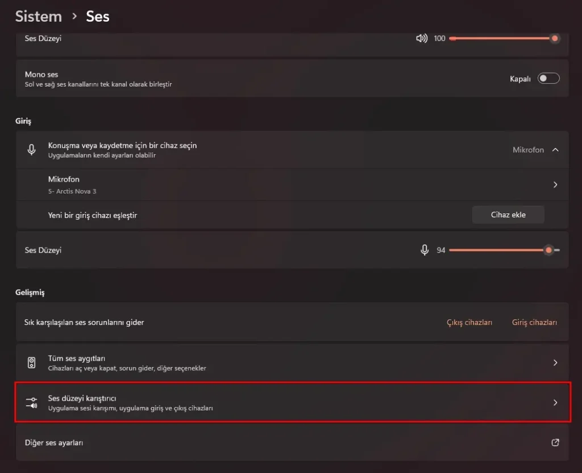This screenshot has height=473, width=582.
Task: Mute output using the speaker volume icon
Action: [x=421, y=39]
